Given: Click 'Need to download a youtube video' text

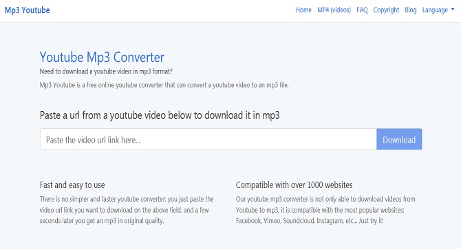Looking at the screenshot, I should [106, 71].
